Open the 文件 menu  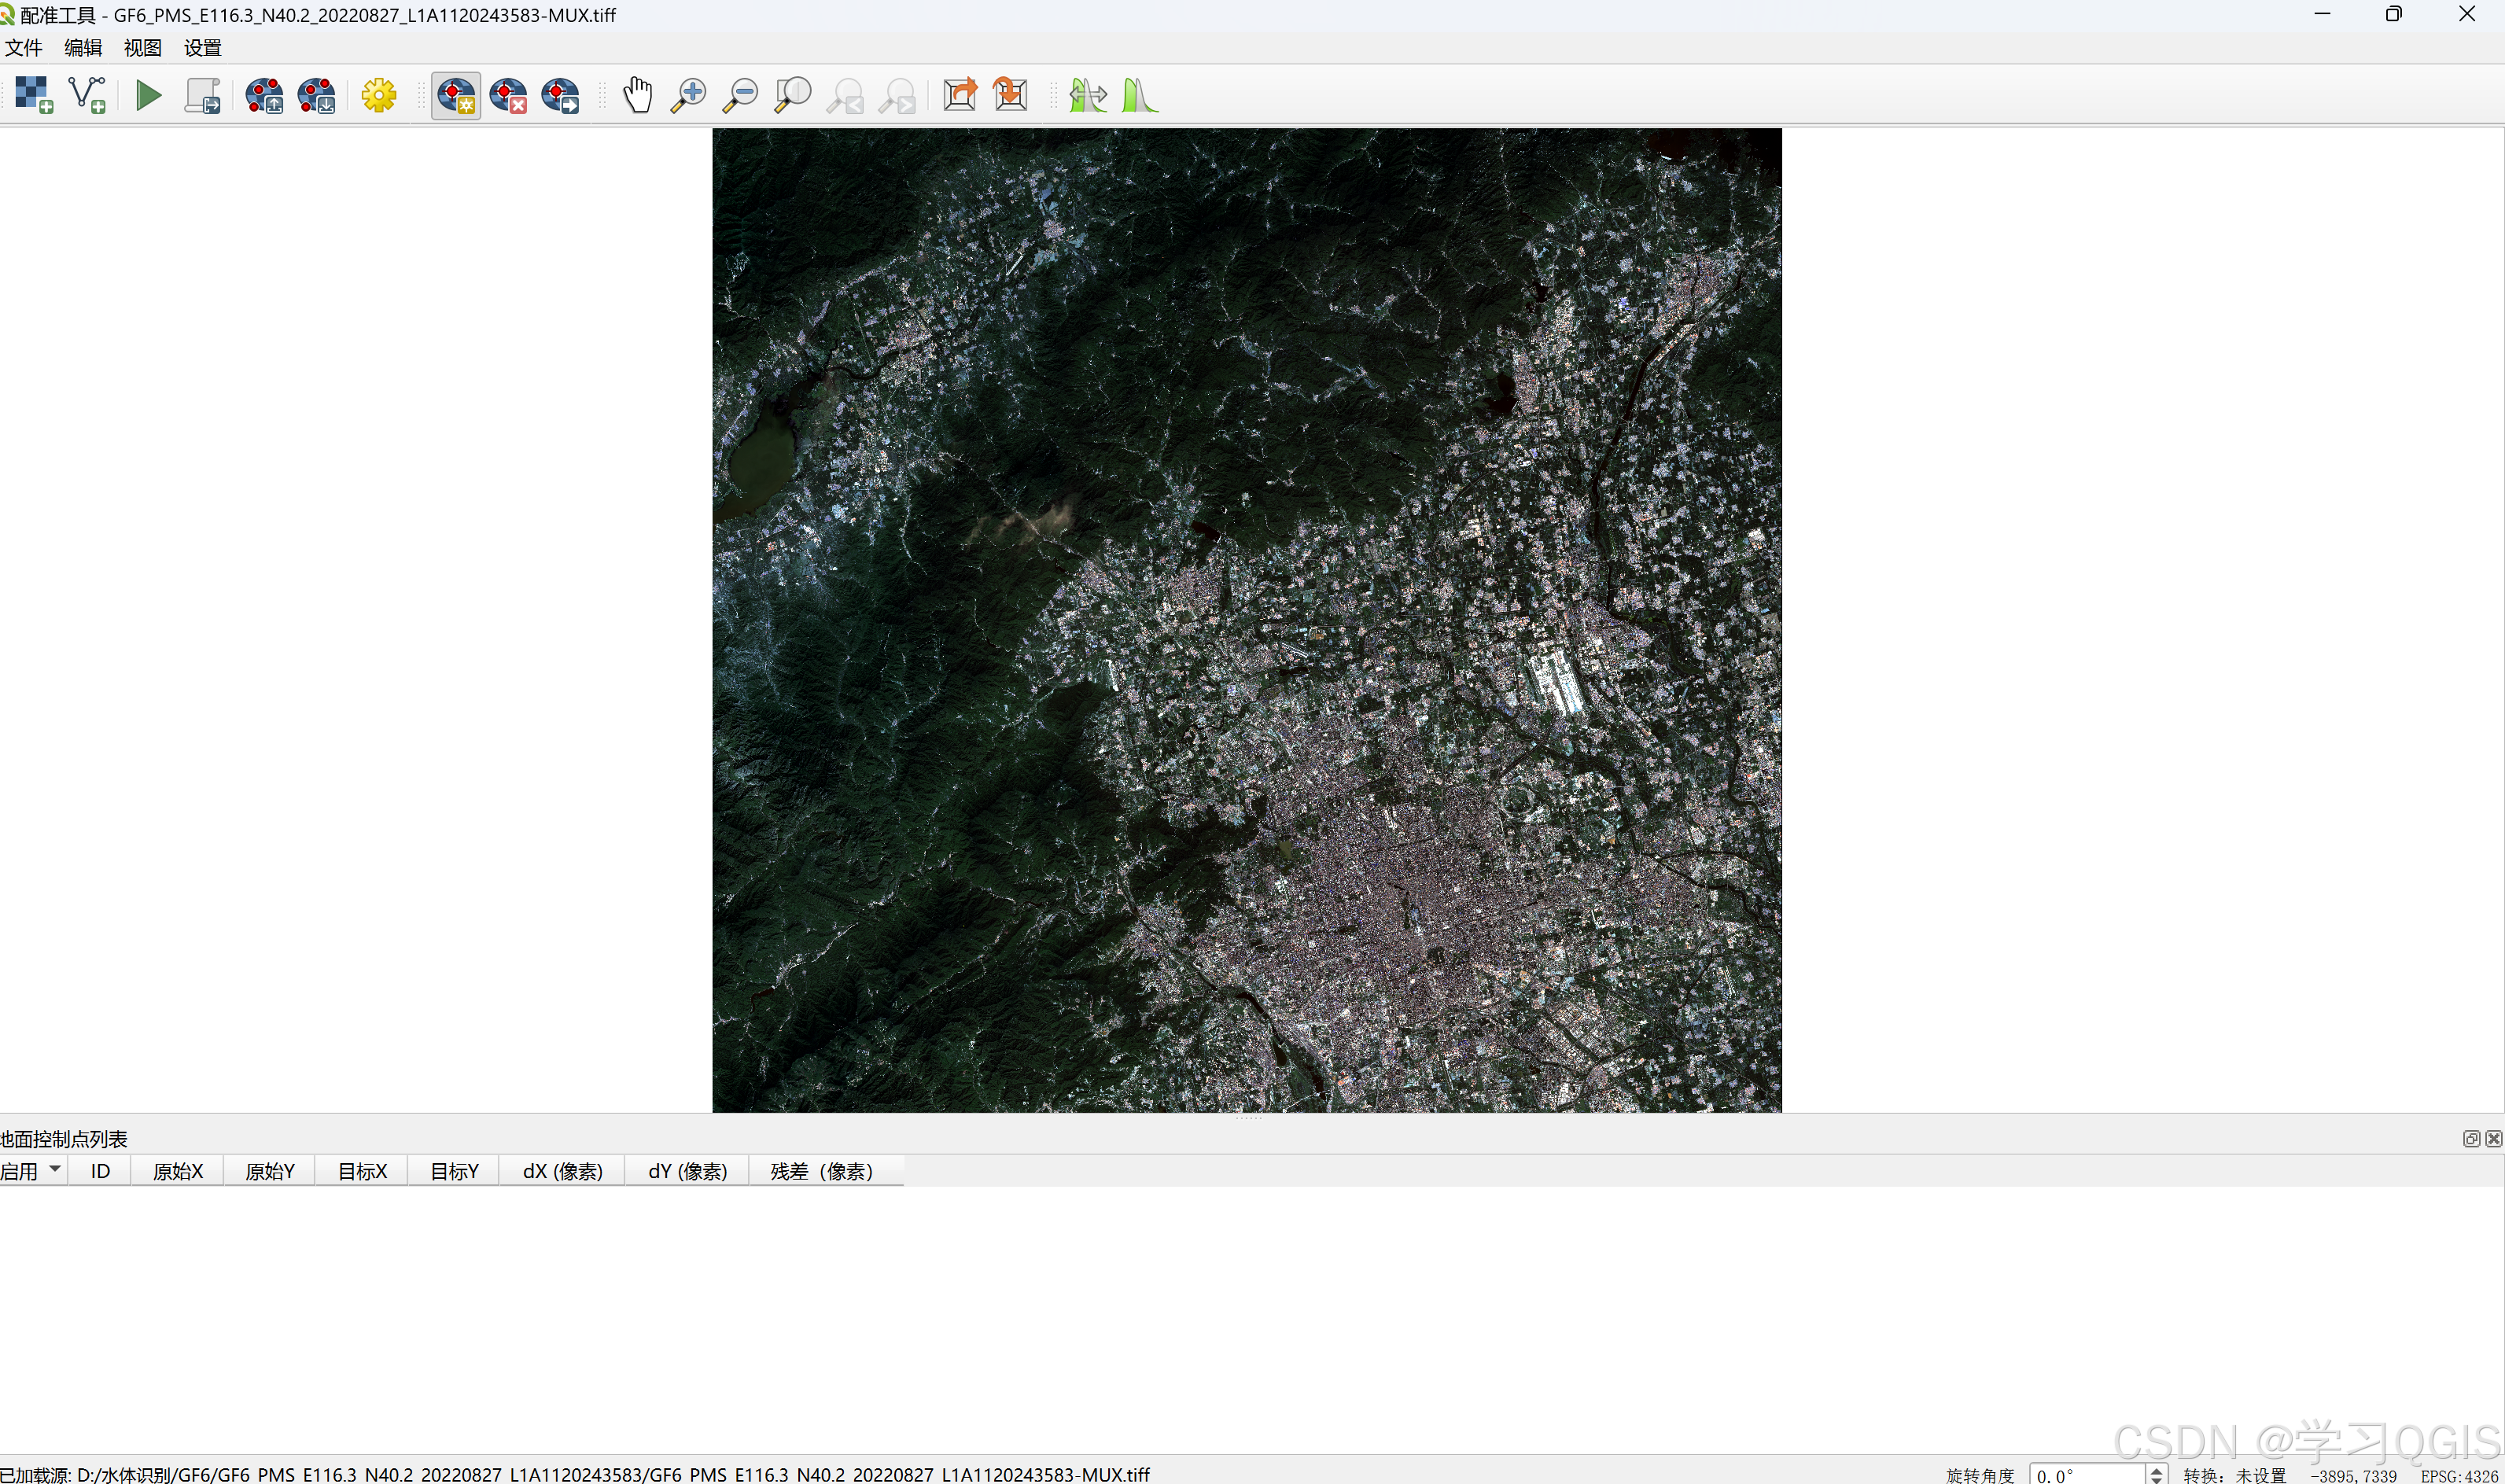(23, 48)
